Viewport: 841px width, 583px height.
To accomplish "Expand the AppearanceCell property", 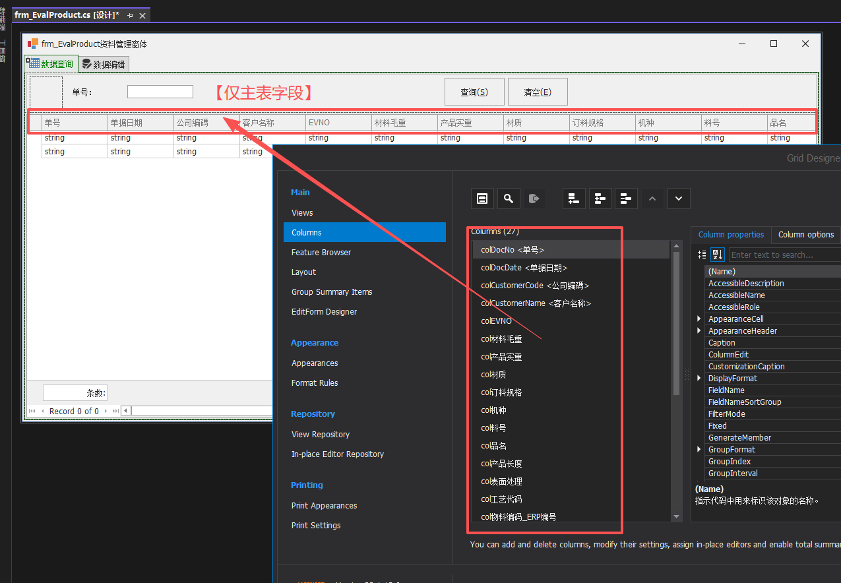I will coord(699,319).
